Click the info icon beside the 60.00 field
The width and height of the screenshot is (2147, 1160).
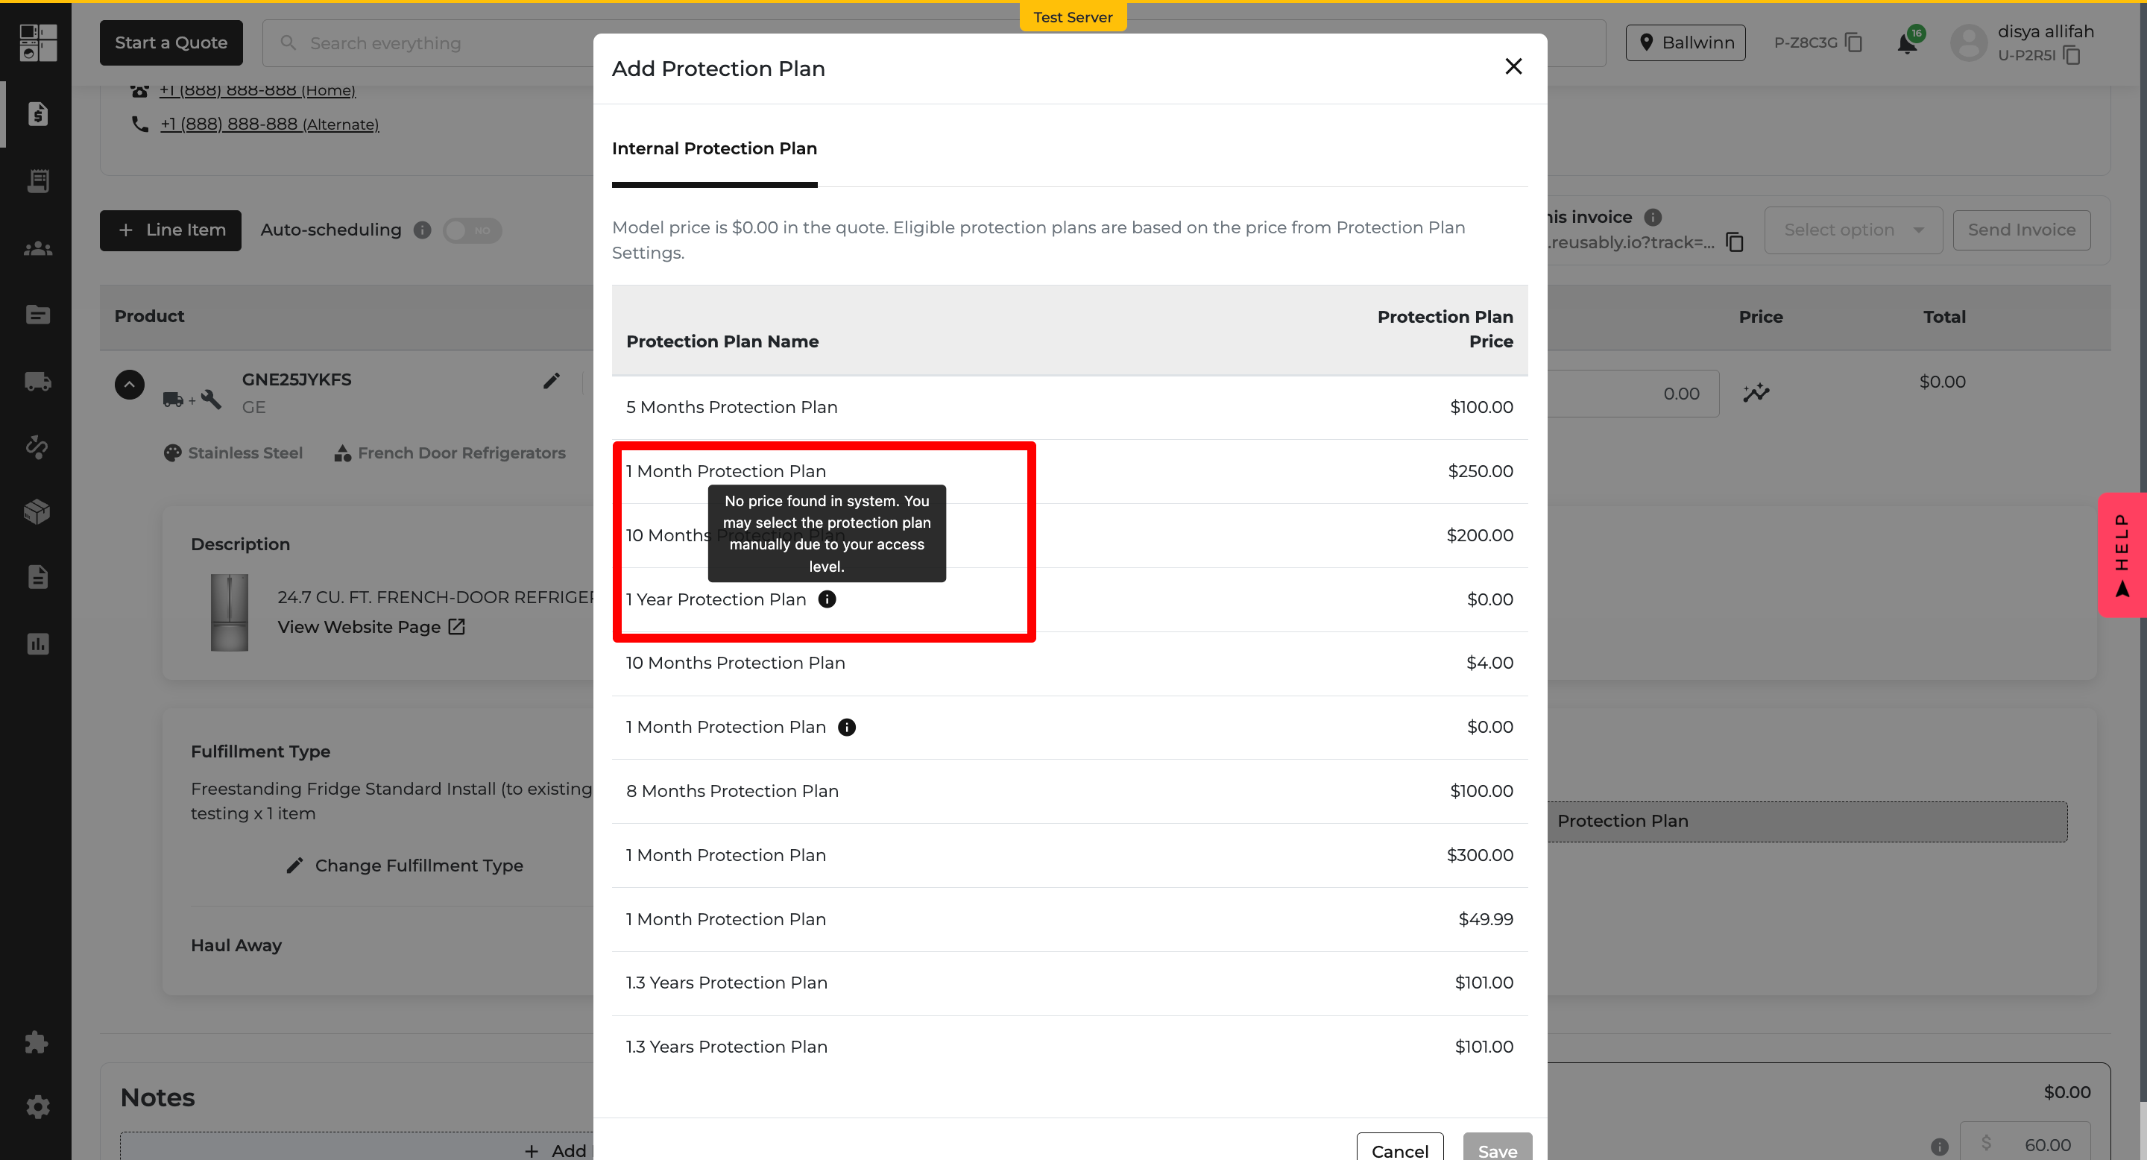(x=1940, y=1147)
